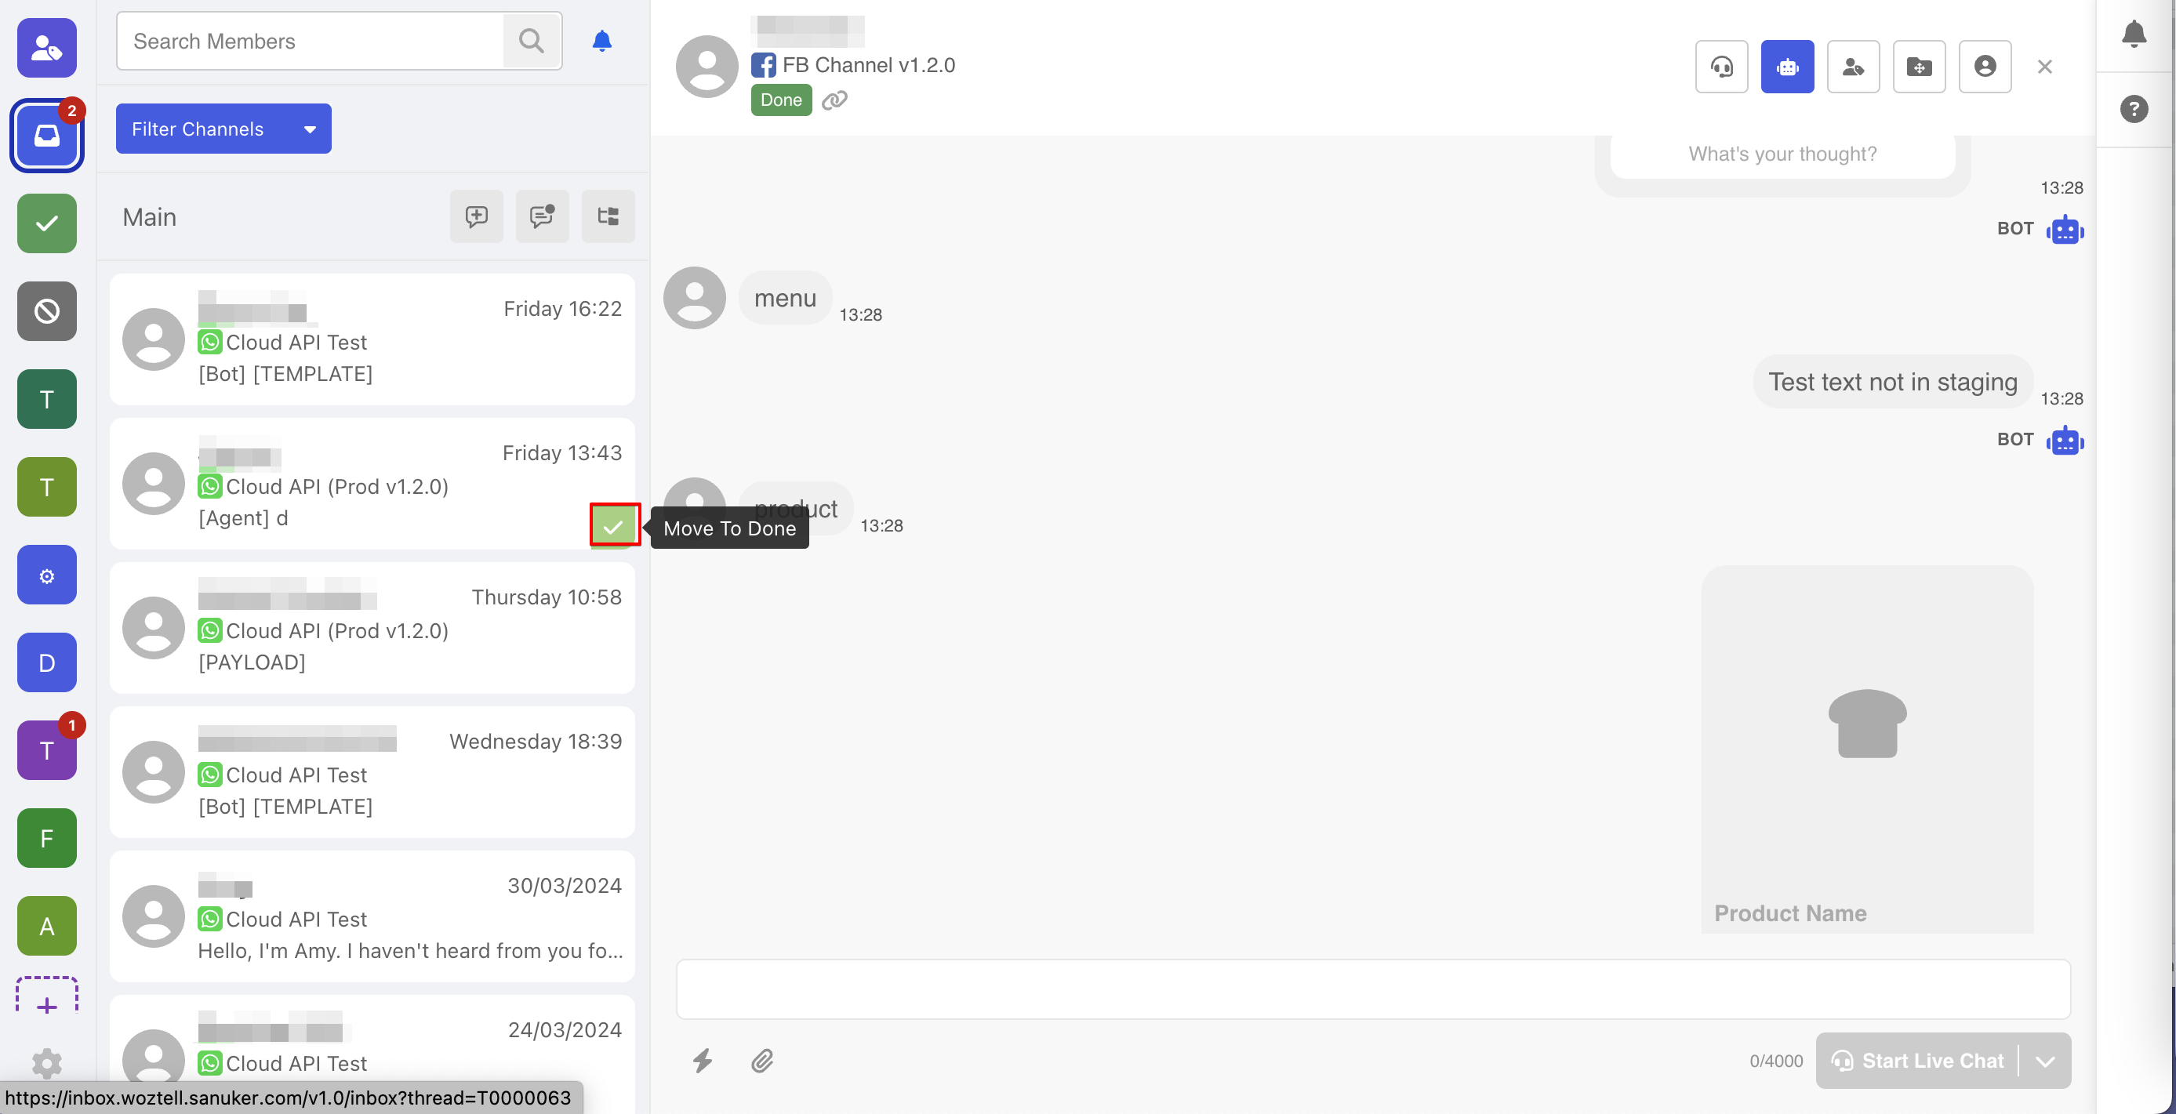The height and width of the screenshot is (1114, 2176).
Task: Click the Move To Done checkmark button
Action: 614,526
